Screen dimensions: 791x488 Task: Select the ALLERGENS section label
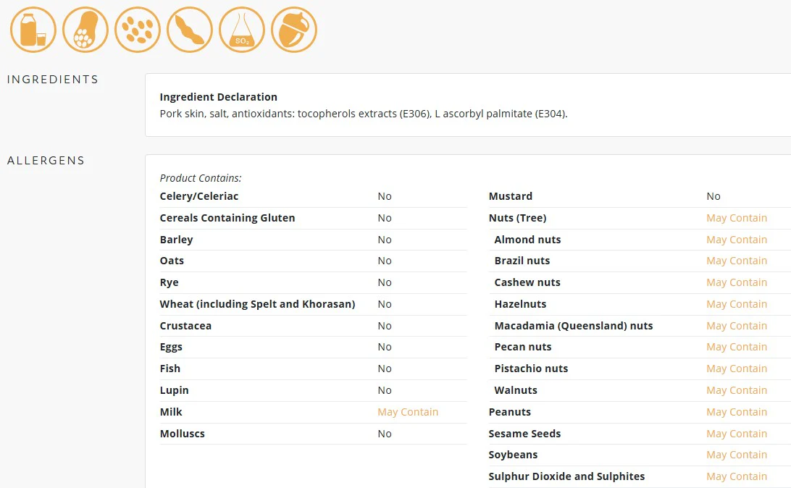tap(46, 160)
